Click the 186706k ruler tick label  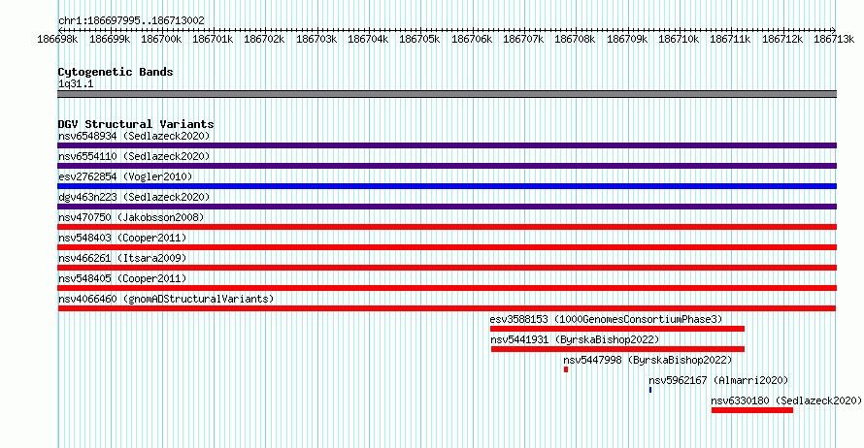pos(472,39)
